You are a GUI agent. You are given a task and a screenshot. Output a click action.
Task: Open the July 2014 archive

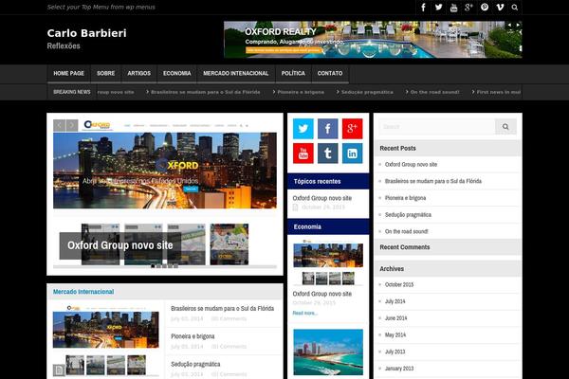[395, 301]
